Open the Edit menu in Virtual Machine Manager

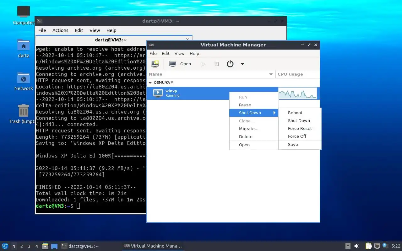point(166,54)
